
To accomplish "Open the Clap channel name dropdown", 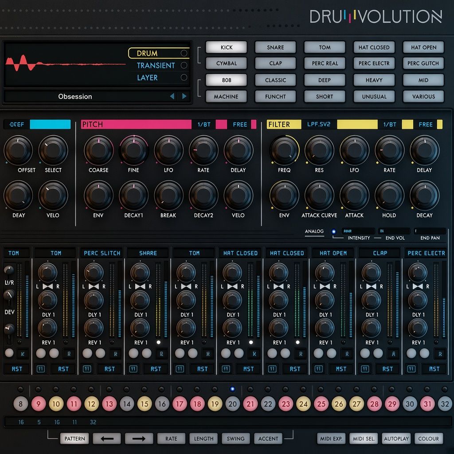I will pyautogui.click(x=380, y=253).
